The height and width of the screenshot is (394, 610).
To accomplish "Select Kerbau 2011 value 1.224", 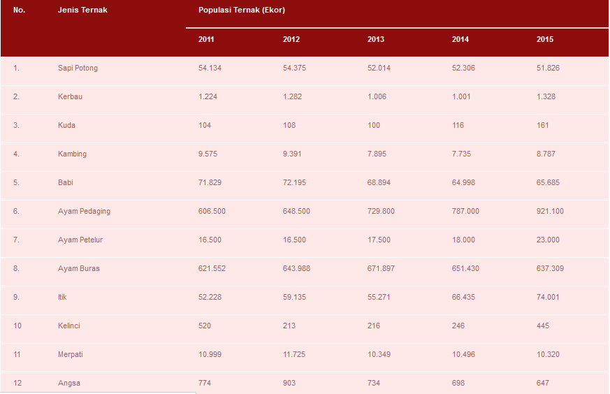I will (208, 96).
